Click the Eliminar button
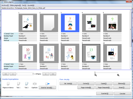Image resolution: width=133 pixels, height=99 pixels. click(122, 83)
